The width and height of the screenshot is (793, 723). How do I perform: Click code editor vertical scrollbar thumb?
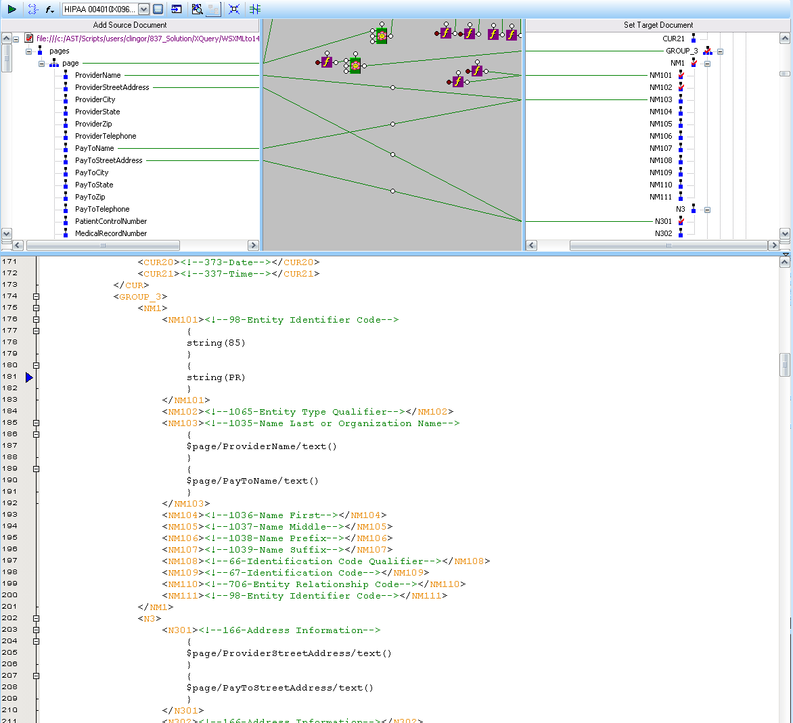click(x=784, y=365)
